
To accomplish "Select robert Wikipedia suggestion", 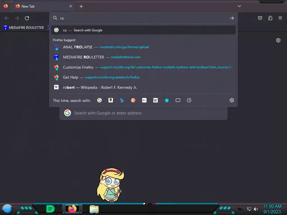I will click(x=143, y=87).
